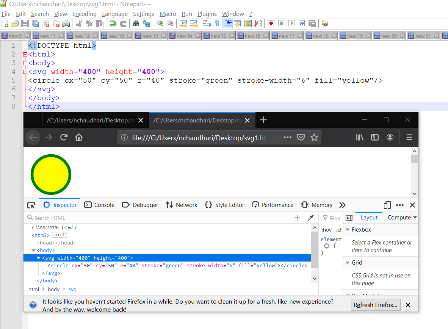Viewport: 448px width, 329px height.
Task: Click the Firefox Forward button
Action: pyautogui.click(x=49, y=138)
